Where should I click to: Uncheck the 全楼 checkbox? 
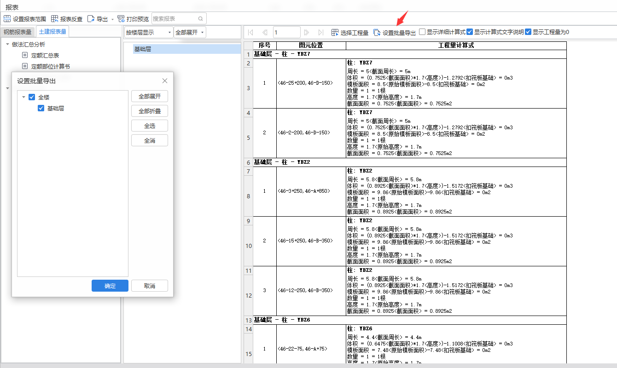click(x=32, y=97)
